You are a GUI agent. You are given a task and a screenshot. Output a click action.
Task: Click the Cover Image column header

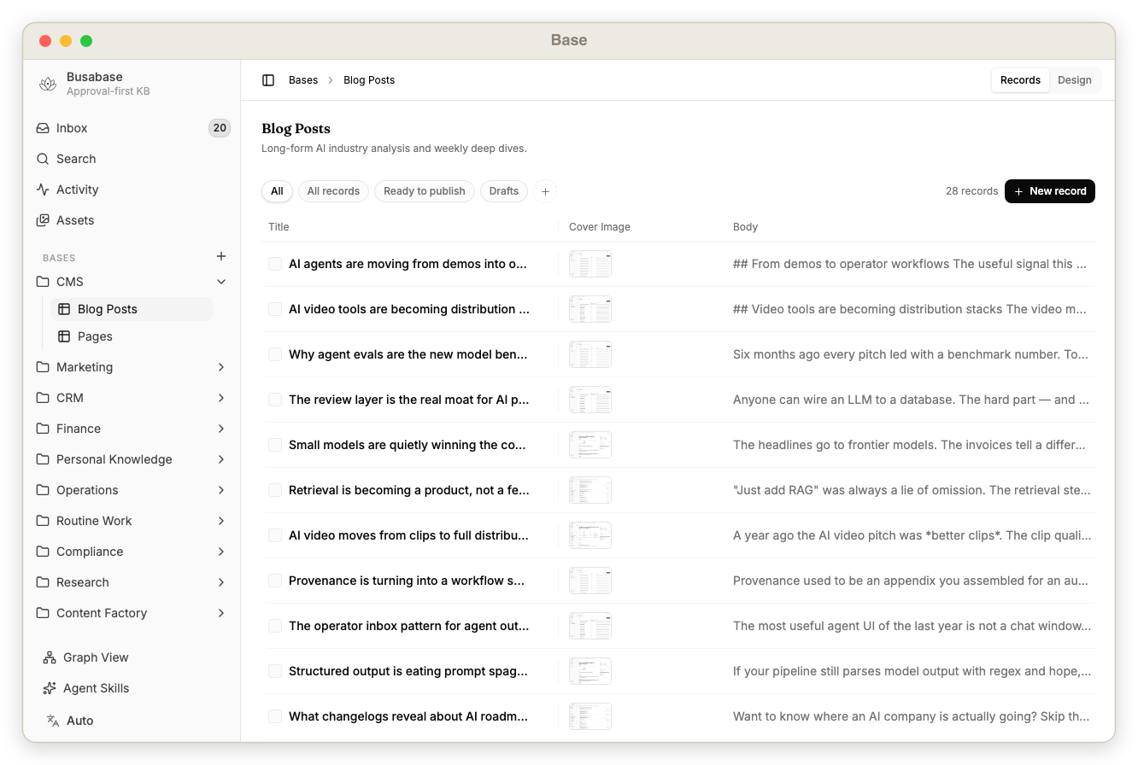[x=600, y=227]
